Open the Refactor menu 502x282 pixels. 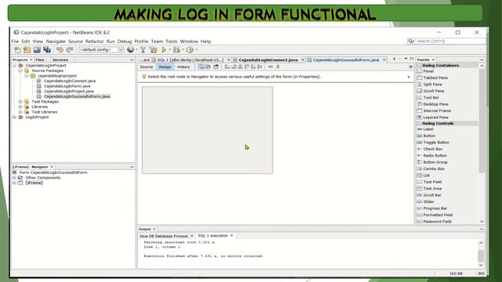tap(94, 42)
